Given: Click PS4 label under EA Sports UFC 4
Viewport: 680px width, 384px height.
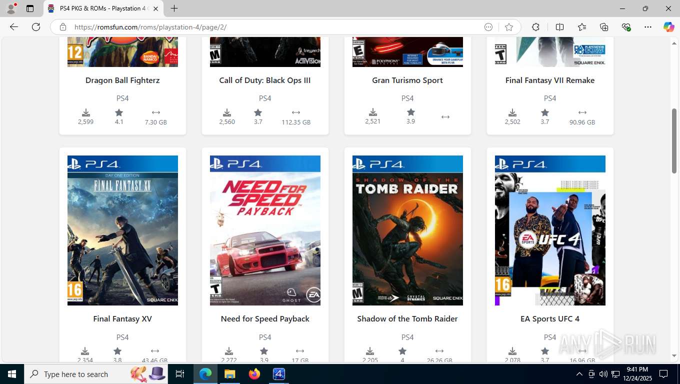Looking at the screenshot, I should tap(550, 337).
